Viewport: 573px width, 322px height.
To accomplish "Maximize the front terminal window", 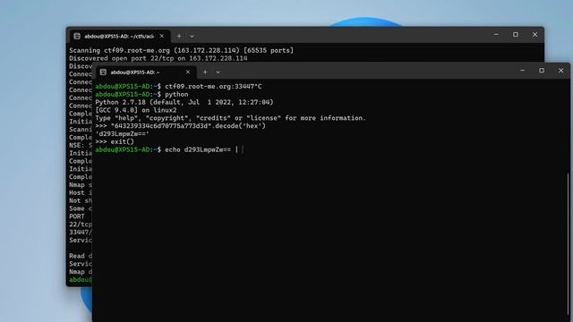I will pyautogui.click(x=542, y=71).
